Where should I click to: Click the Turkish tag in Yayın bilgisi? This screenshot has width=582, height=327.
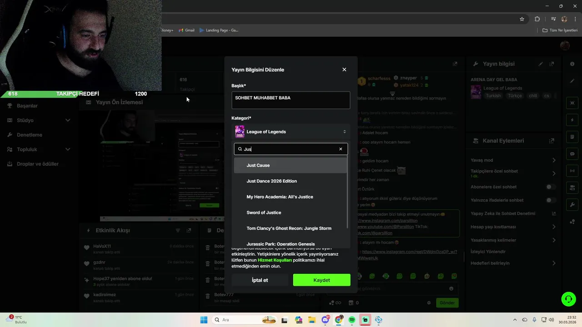pos(493,96)
